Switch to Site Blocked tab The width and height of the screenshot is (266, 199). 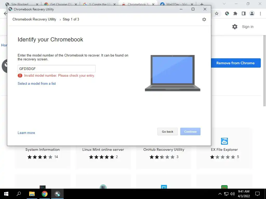pyautogui.click(x=20, y=4)
